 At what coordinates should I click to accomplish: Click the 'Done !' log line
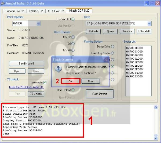[x=8, y=134]
